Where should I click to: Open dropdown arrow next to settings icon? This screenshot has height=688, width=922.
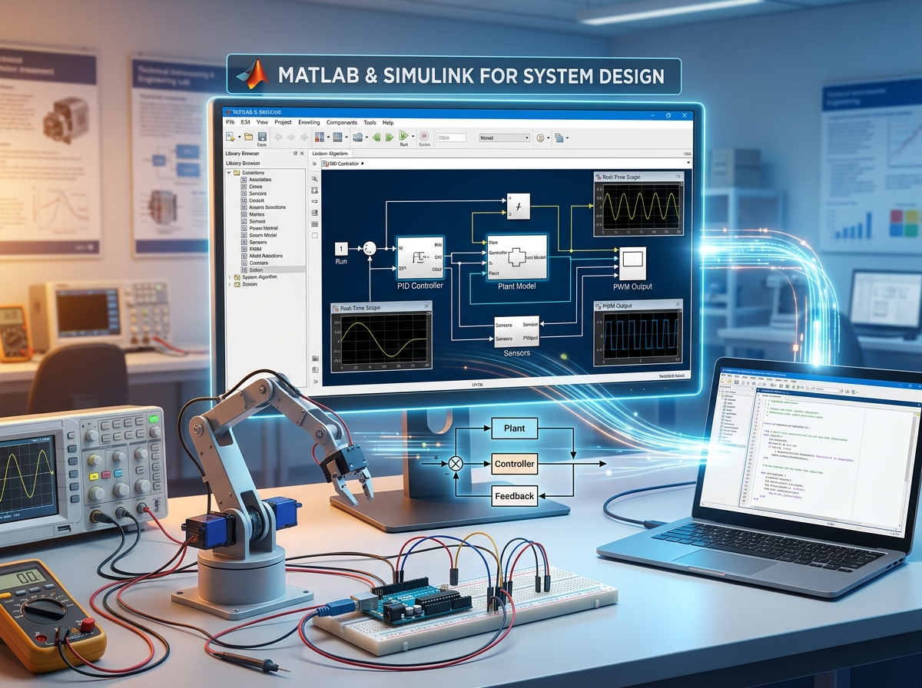coord(549,137)
